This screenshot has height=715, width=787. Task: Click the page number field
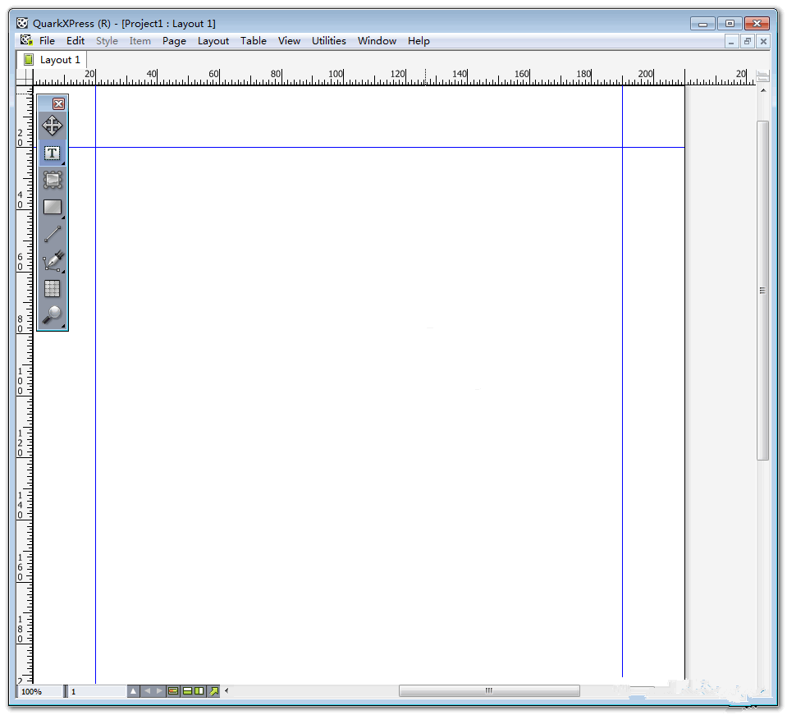pyautogui.click(x=96, y=692)
